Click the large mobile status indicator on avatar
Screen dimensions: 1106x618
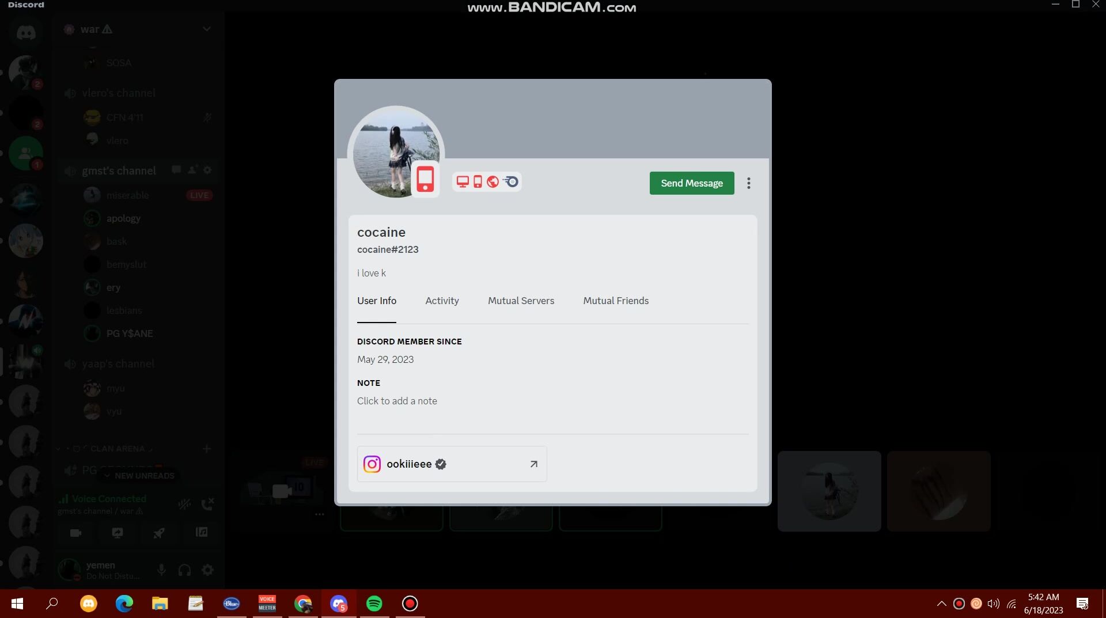click(425, 179)
